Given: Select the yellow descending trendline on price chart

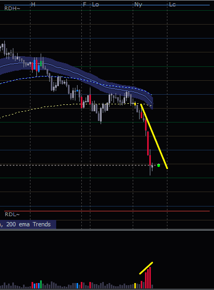Looking at the screenshot, I should (x=154, y=136).
